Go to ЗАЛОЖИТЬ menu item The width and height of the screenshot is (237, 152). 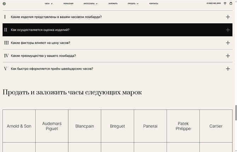point(113,4)
